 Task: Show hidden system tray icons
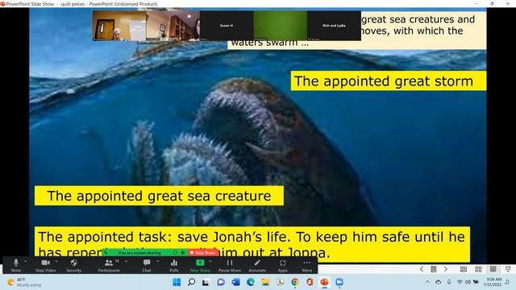[x=427, y=282]
